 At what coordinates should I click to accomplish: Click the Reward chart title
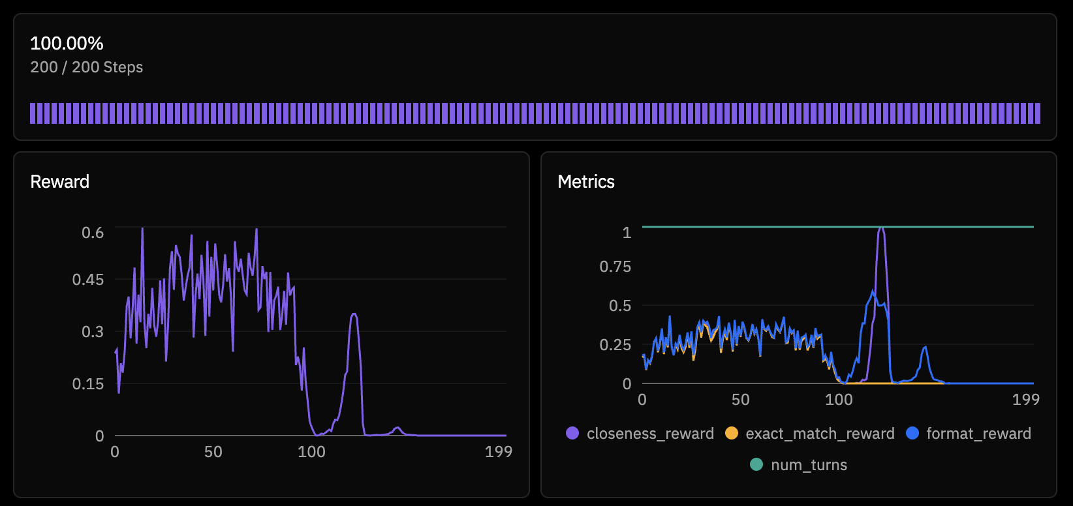(59, 182)
